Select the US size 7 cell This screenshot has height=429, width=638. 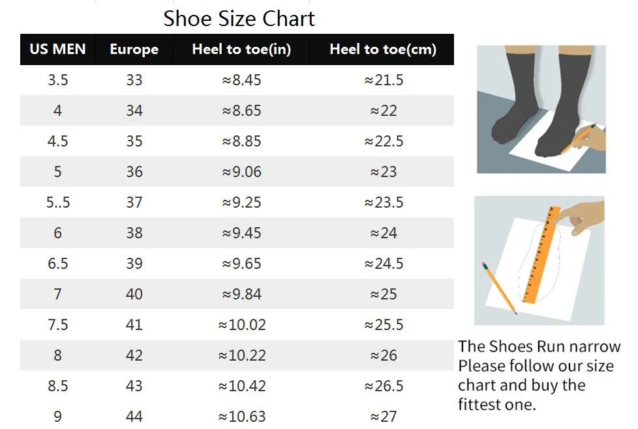(58, 294)
